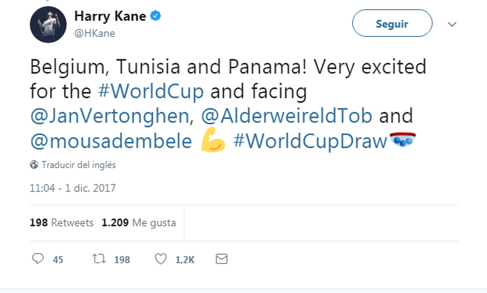This screenshot has width=487, height=293.
Task: Open the #WorldCup hashtag
Action: [x=151, y=91]
